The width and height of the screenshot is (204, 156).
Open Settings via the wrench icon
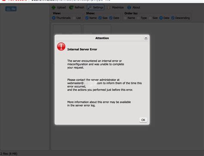[x=90, y=7]
